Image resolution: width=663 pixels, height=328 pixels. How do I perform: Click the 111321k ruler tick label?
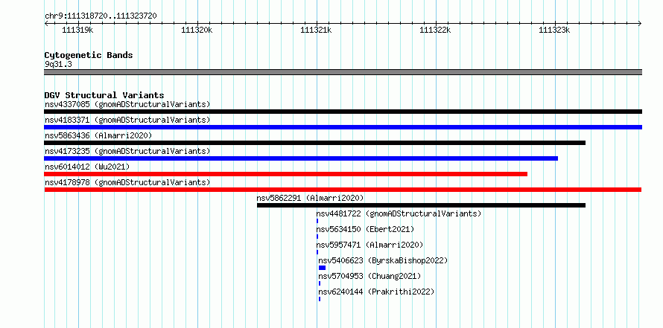(x=316, y=30)
